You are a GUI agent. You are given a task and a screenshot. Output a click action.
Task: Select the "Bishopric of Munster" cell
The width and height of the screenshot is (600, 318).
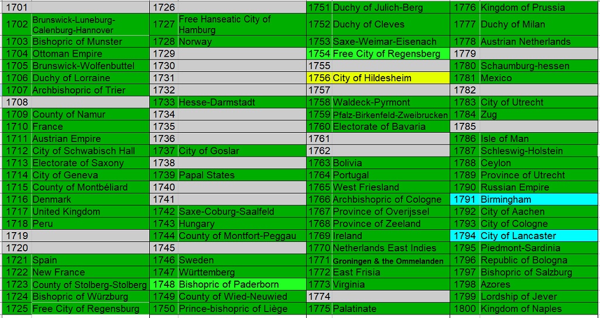[x=90, y=42]
